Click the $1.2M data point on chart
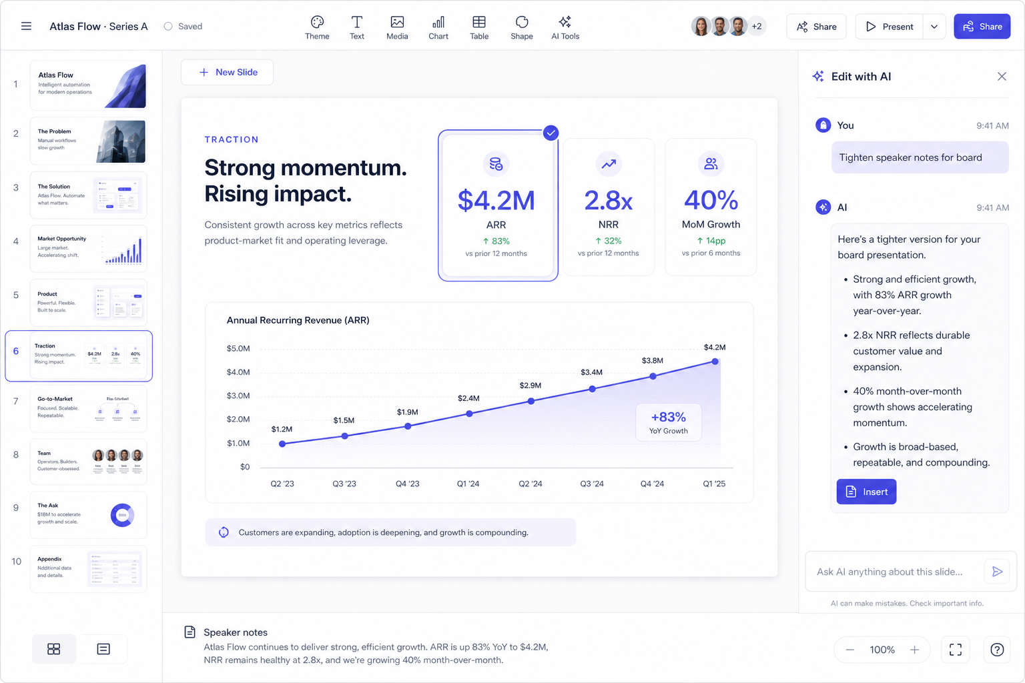 (282, 444)
